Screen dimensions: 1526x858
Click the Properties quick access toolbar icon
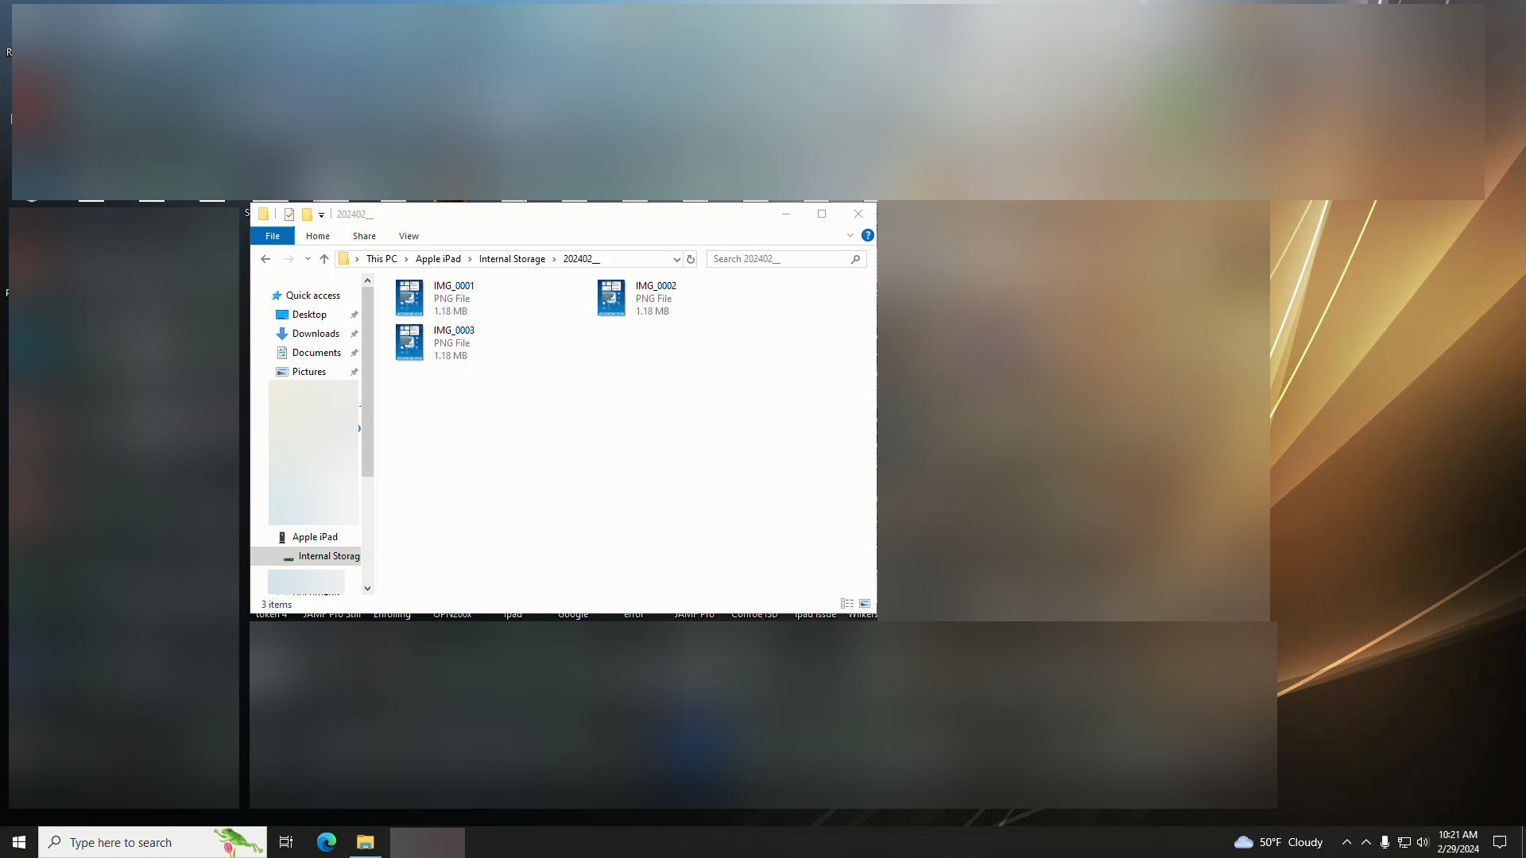(x=289, y=214)
